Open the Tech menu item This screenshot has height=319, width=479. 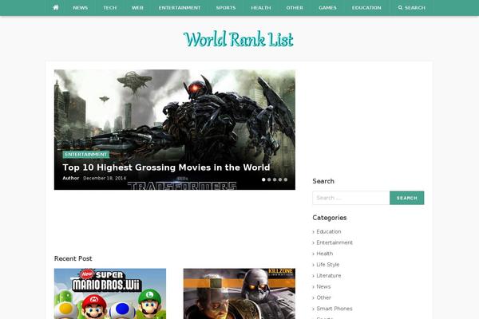tap(109, 8)
